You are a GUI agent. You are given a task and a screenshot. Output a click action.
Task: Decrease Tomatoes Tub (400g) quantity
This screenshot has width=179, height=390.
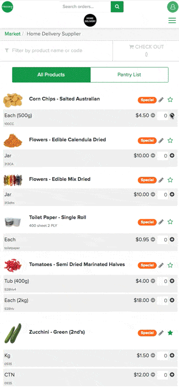coord(153,281)
